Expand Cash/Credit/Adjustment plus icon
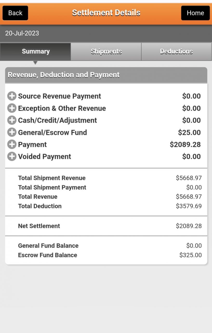 point(12,120)
